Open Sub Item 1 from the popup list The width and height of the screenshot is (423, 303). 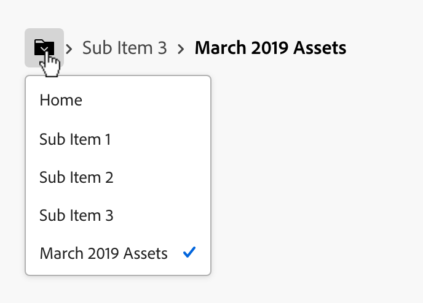click(75, 139)
